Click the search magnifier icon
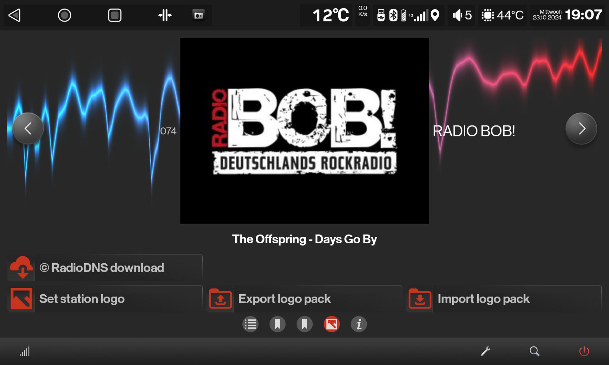 (x=534, y=351)
